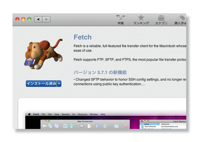Open the 特集 featured section
199x142 pixels.
tap(121, 20)
